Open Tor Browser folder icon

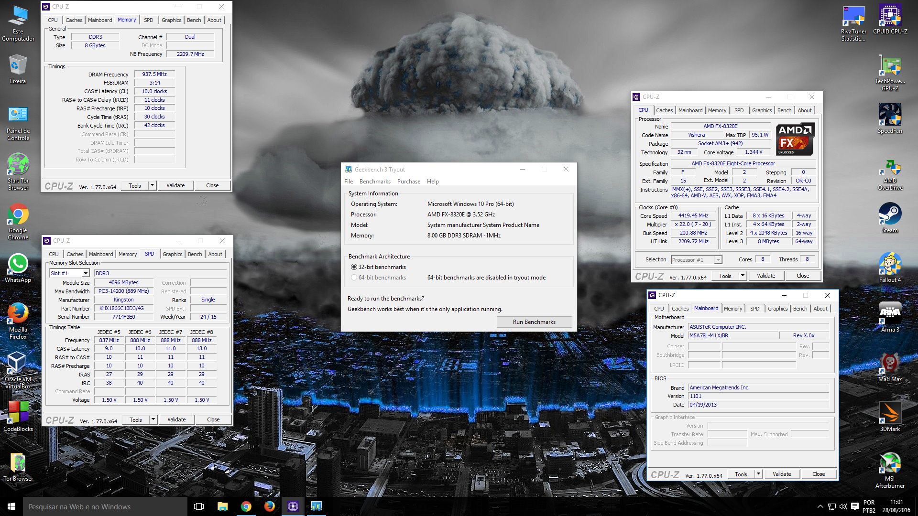pyautogui.click(x=18, y=467)
